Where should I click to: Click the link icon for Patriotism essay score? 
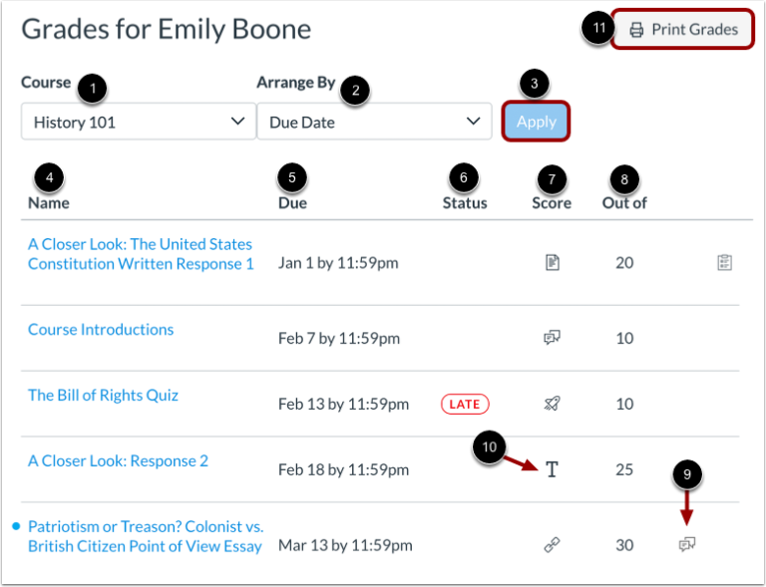[x=552, y=544]
